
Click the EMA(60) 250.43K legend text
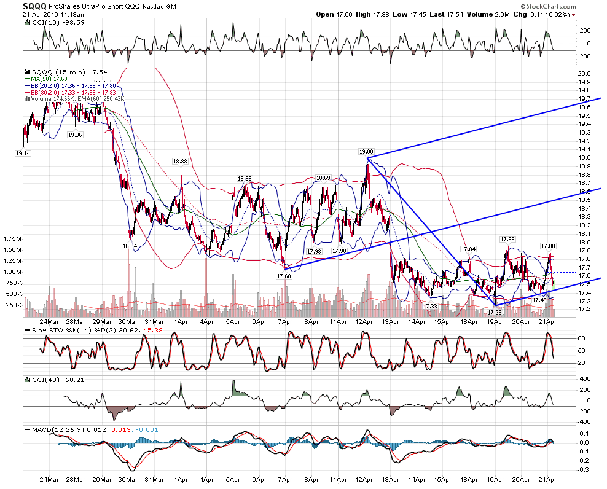(101, 99)
